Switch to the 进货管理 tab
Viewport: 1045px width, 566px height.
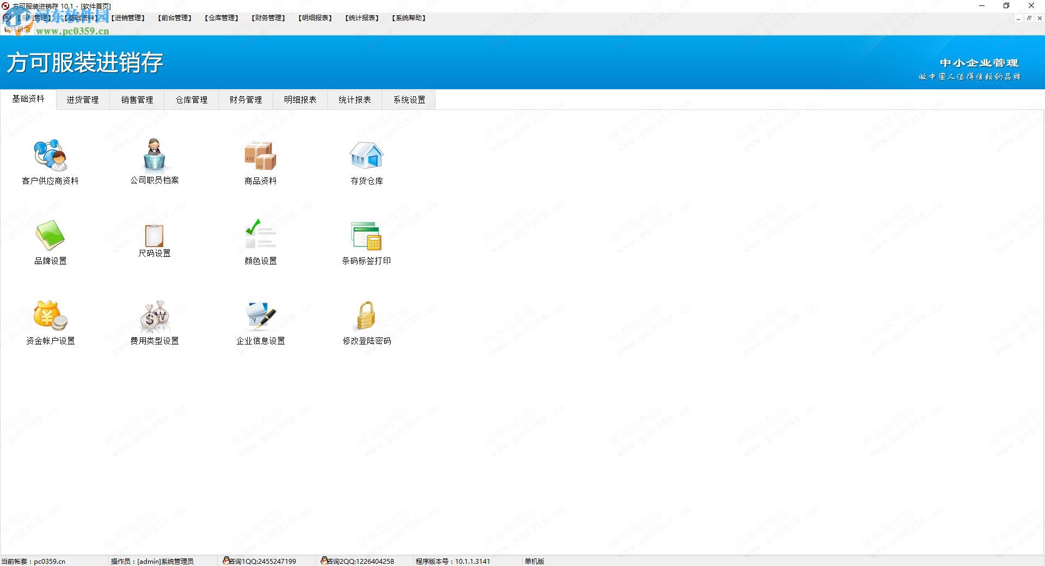point(82,100)
